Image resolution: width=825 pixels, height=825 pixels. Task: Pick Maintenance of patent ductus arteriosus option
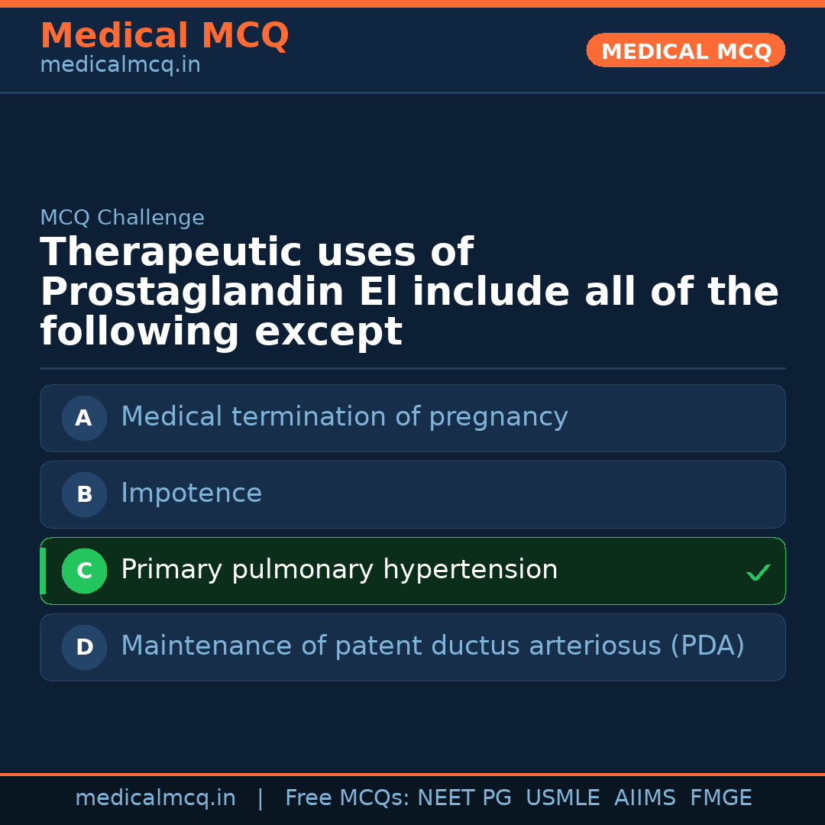coord(432,646)
